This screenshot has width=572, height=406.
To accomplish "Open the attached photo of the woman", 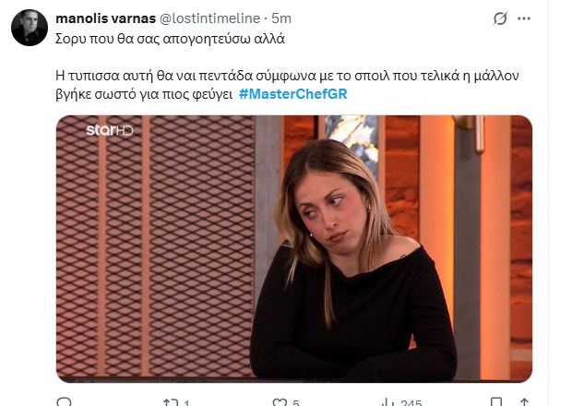I will (x=293, y=247).
